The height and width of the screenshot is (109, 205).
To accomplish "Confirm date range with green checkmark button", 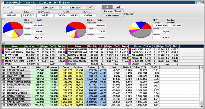I will point(90,7).
